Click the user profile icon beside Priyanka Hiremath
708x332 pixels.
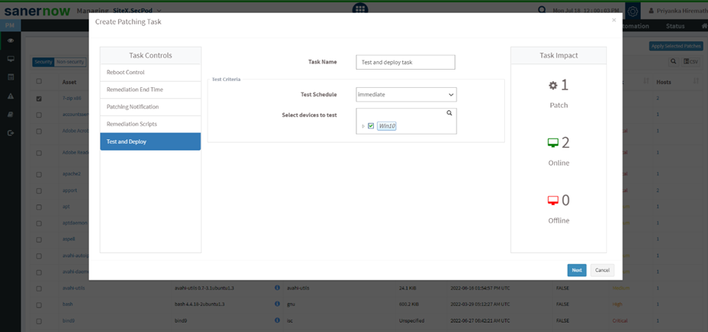tap(651, 11)
